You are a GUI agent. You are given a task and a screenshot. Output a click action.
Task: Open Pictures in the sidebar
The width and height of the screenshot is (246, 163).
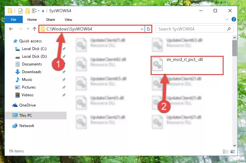29,87
